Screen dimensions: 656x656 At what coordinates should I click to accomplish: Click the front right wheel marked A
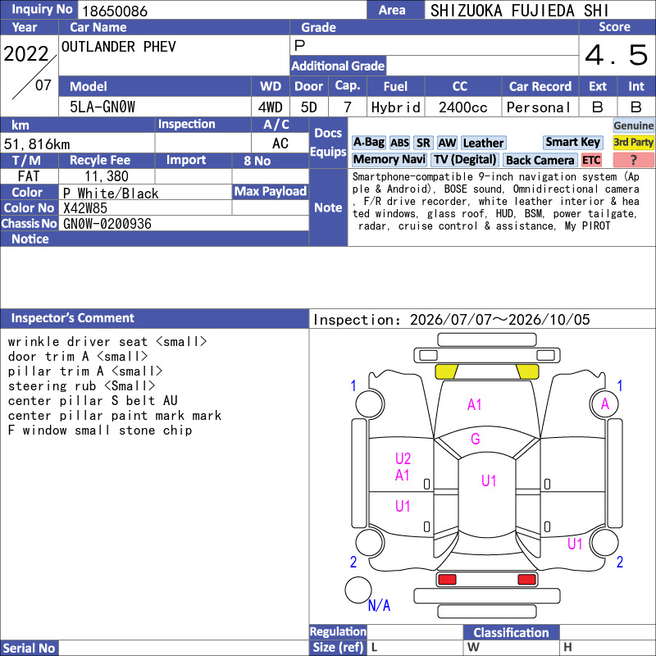(604, 403)
